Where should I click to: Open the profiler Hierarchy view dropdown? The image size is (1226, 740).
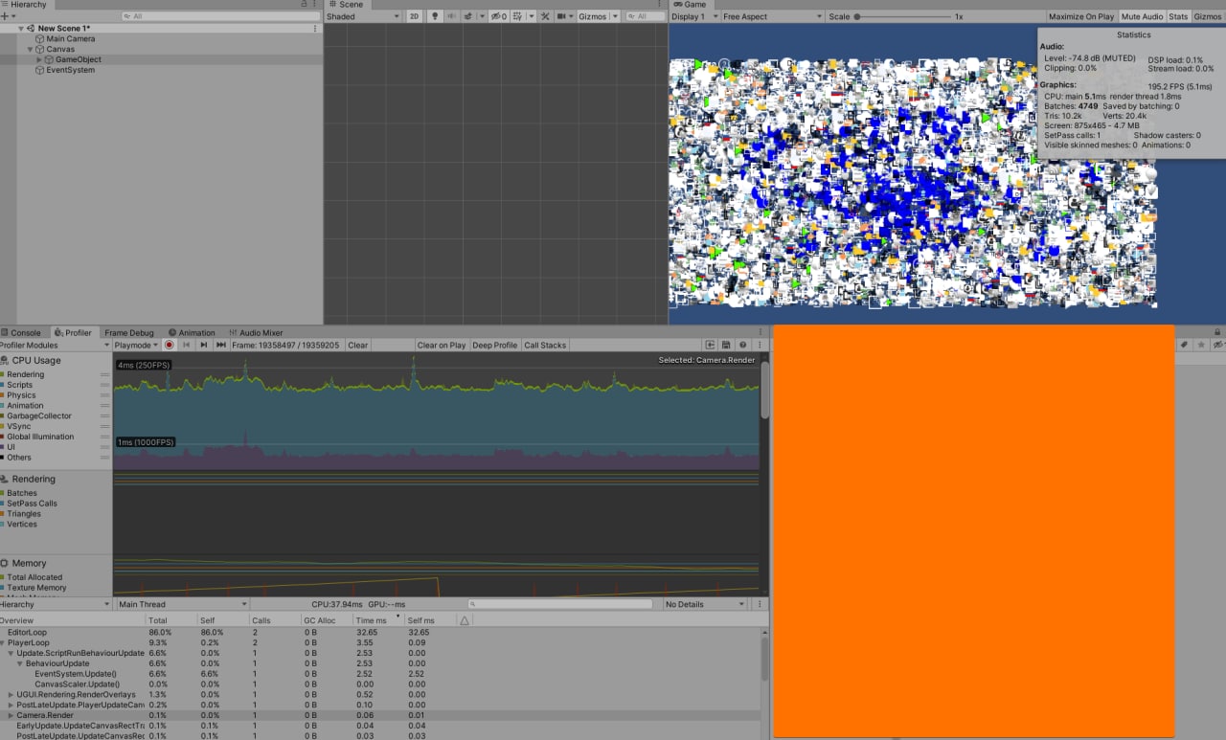[x=56, y=604]
